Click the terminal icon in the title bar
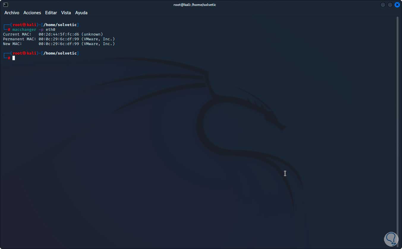Screen dimensions: 402x249 point(6,5)
